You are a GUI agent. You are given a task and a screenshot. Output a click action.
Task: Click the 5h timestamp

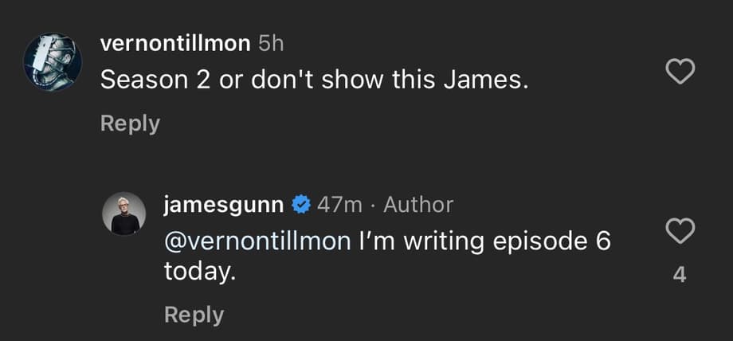[x=271, y=45]
